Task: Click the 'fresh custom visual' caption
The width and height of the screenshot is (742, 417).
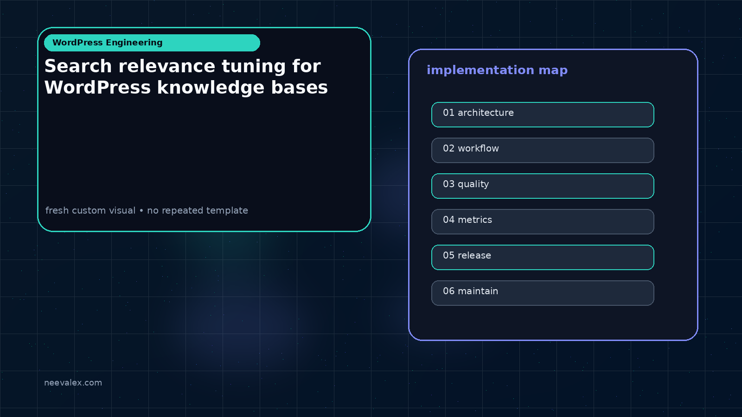Action: pos(147,210)
